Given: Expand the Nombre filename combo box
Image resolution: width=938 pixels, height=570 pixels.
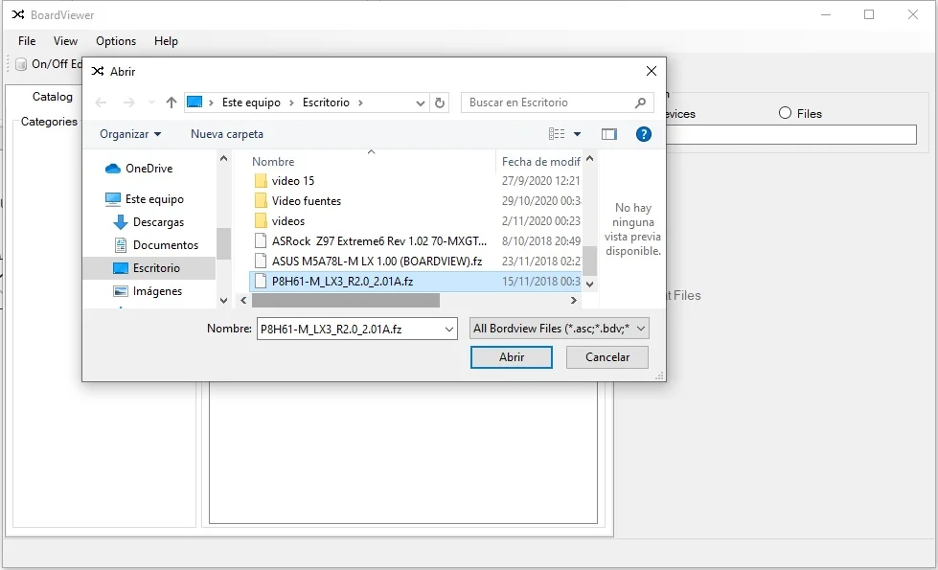Looking at the screenshot, I should [x=448, y=329].
